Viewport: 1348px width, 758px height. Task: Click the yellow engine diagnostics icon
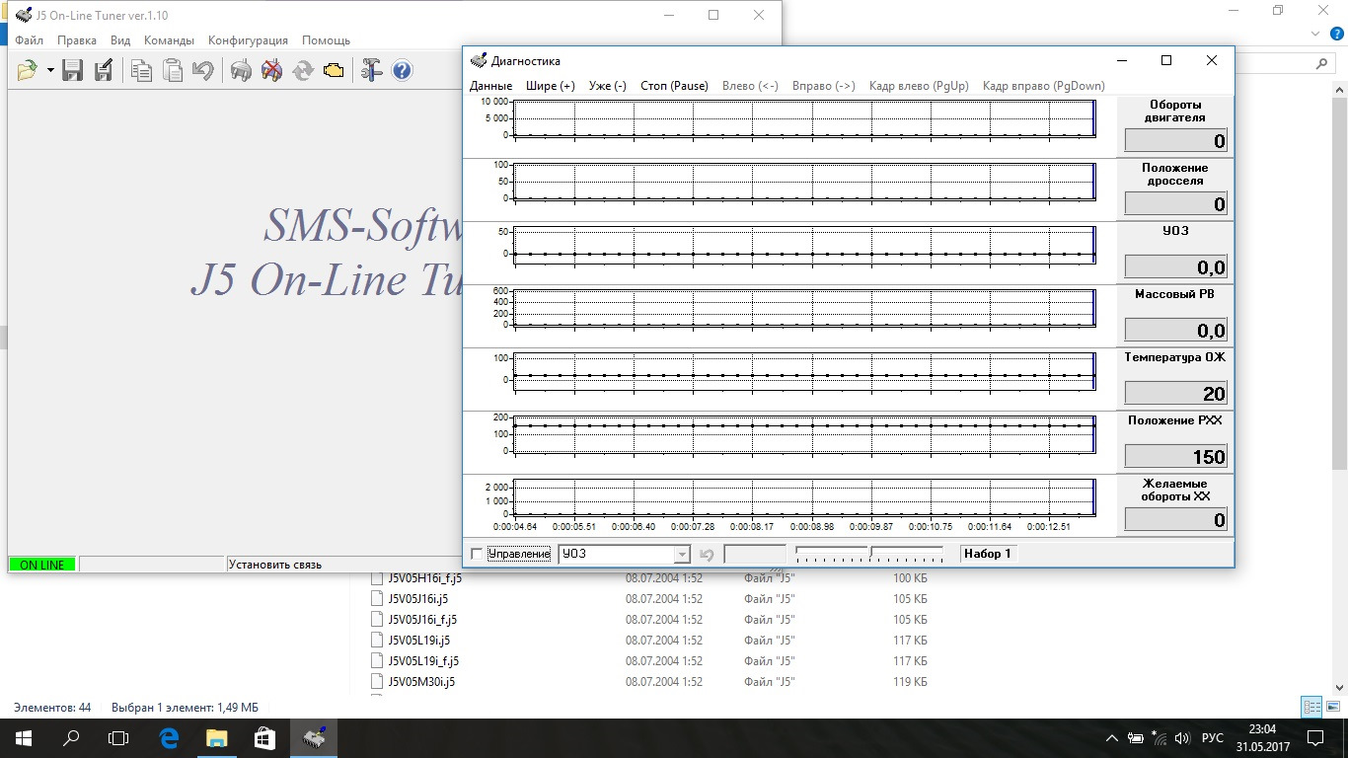[334, 70]
